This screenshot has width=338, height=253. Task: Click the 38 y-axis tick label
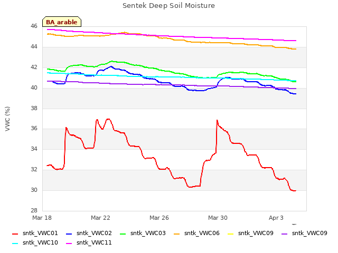tap(34, 108)
